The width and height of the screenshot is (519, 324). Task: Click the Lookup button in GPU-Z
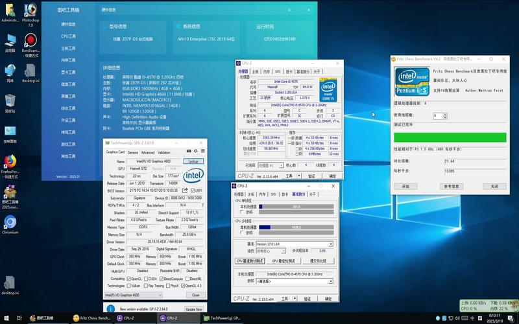(x=193, y=161)
